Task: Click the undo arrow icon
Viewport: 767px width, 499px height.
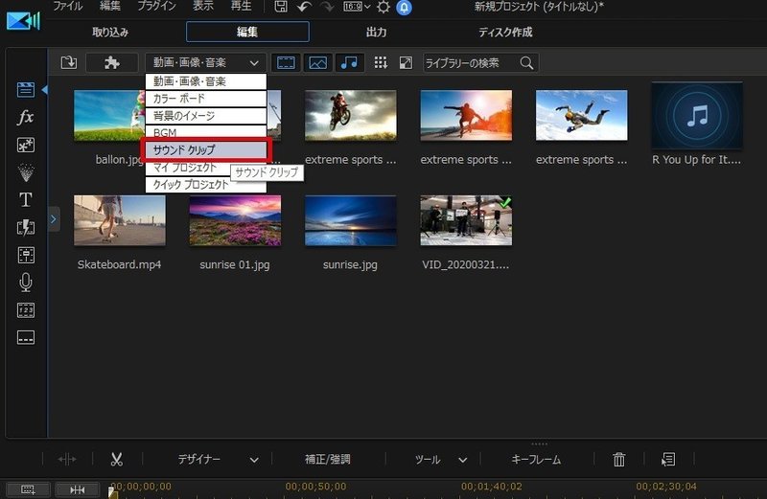Action: point(304,7)
